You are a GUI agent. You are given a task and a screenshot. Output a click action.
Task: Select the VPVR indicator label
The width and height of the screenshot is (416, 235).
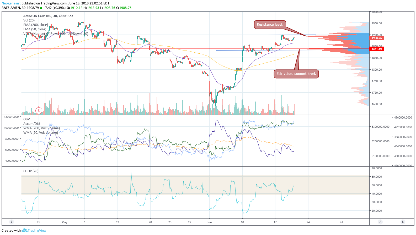[56, 34]
